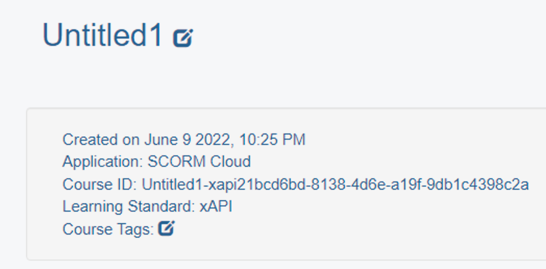Select the Untitled1 course title heading

point(102,35)
